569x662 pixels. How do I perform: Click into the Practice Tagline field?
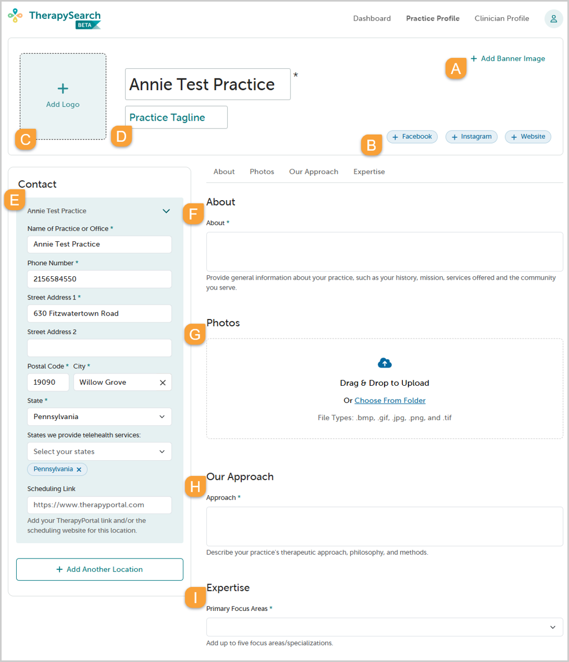[x=177, y=117]
